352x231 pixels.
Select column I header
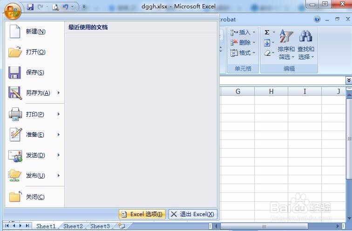click(305, 92)
